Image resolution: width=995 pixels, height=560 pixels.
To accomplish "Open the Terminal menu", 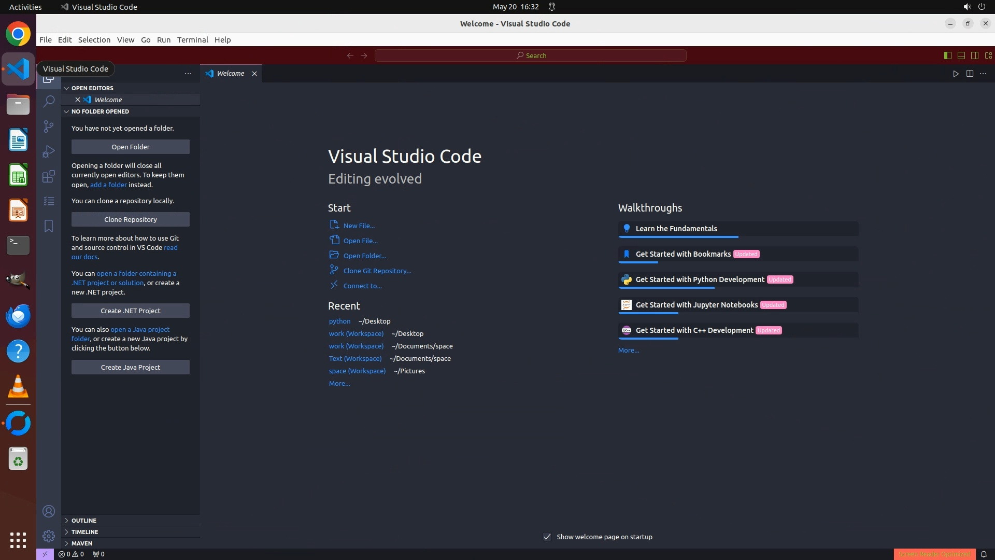I will point(192,40).
